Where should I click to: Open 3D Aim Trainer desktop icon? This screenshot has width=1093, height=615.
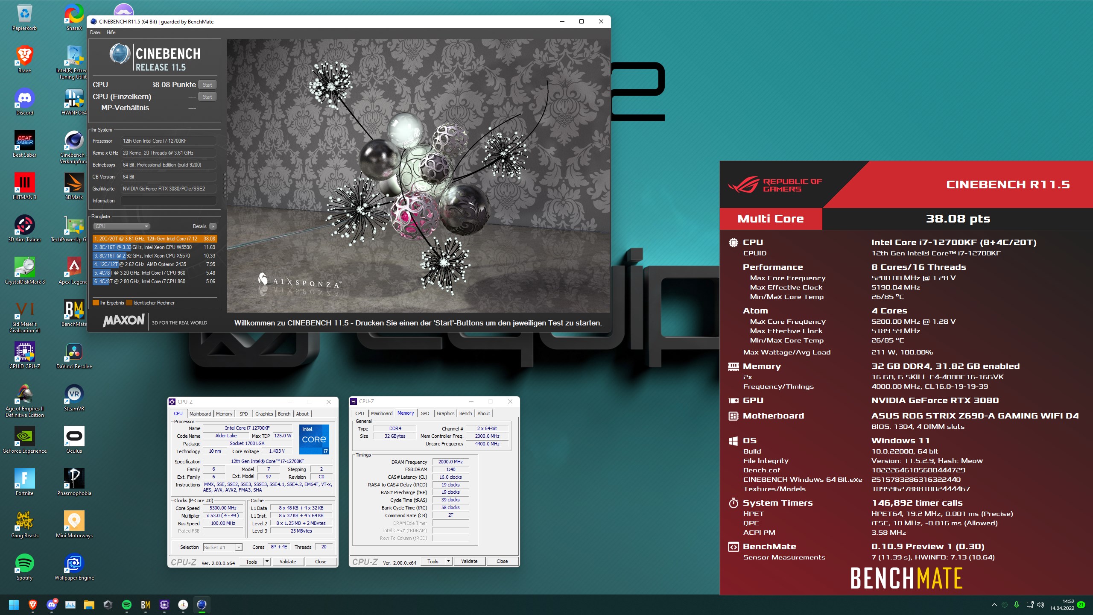pos(24,228)
